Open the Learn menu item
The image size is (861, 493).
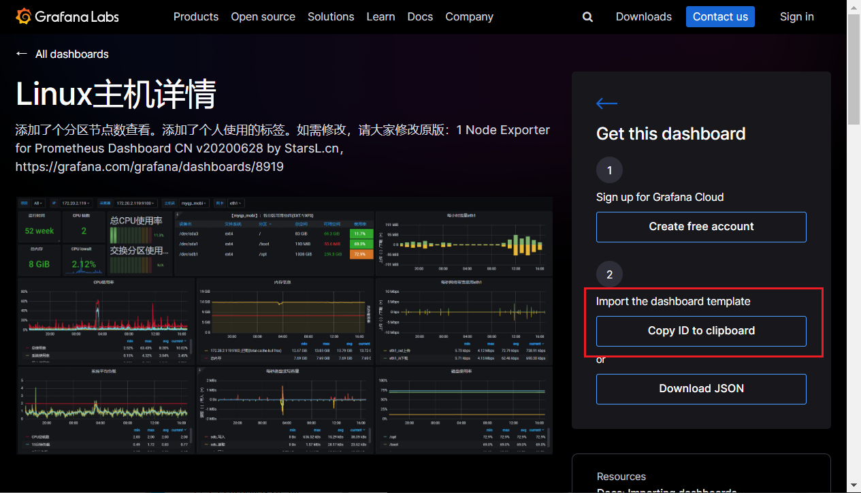coord(380,17)
